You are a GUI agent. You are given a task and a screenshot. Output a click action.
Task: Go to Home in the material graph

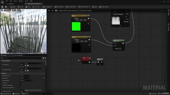tap(28, 7)
